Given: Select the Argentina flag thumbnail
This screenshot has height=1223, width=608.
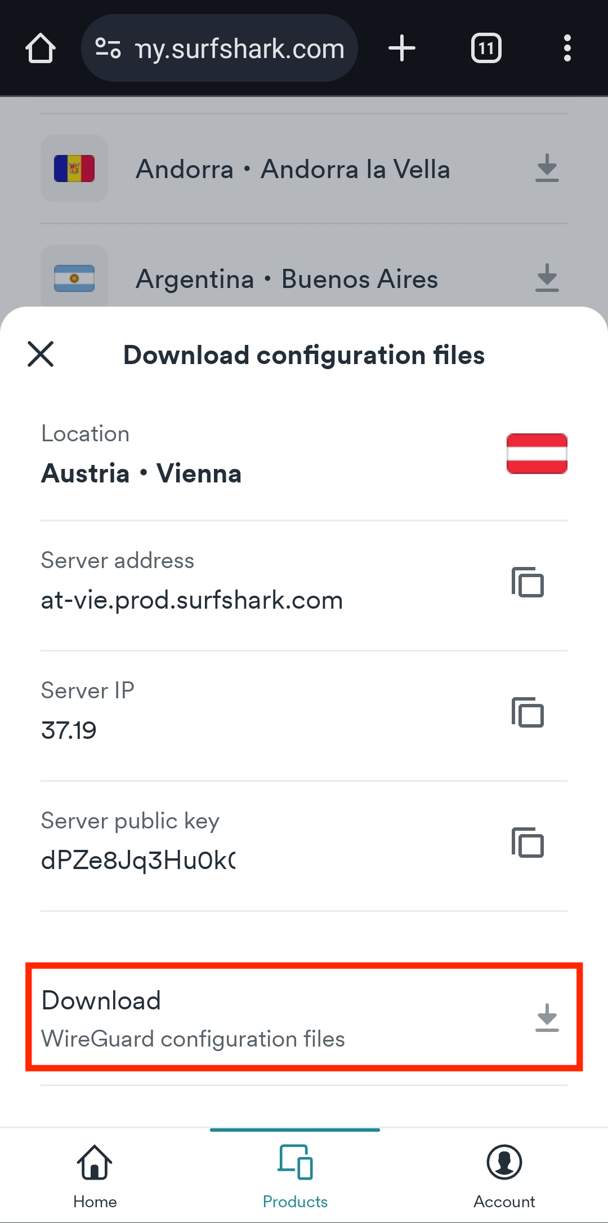Looking at the screenshot, I should click(x=74, y=278).
